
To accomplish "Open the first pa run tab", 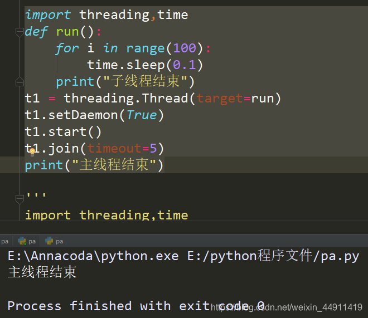I will click(5, 241).
